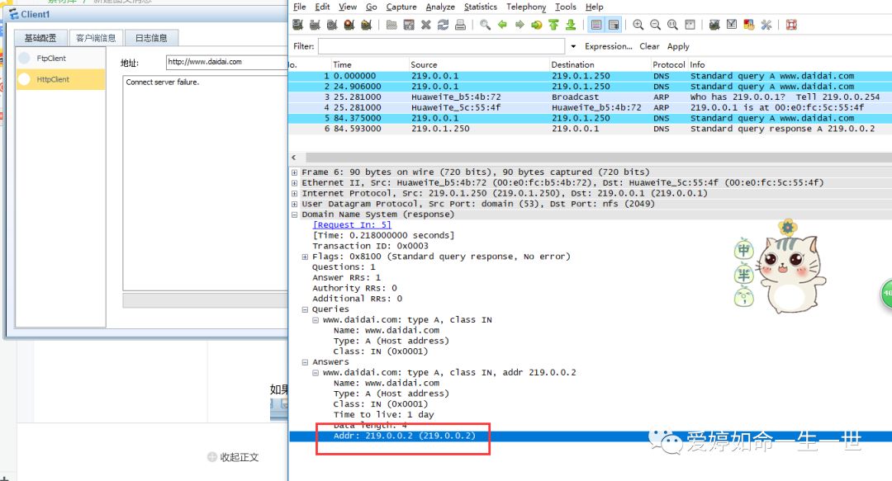Open help lifebuoy icon
The image size is (892, 481).
[x=791, y=25]
